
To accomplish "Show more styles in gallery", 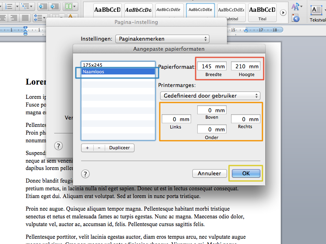I will coord(283,13).
